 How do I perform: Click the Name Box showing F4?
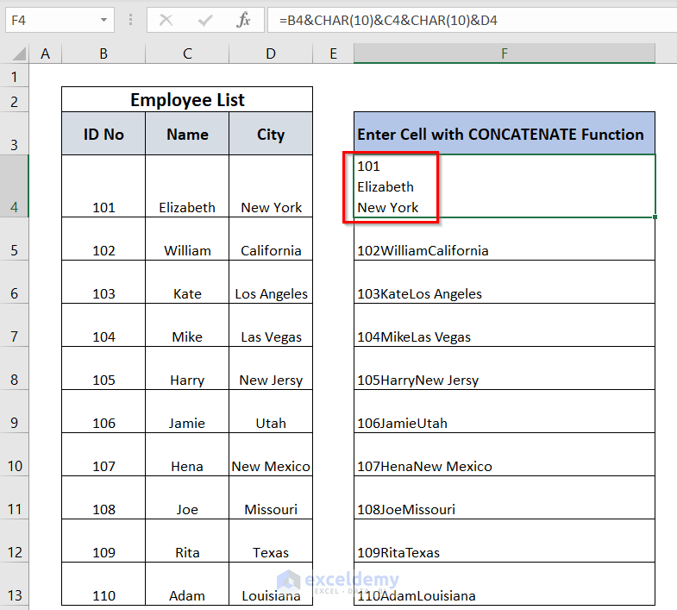[60, 20]
